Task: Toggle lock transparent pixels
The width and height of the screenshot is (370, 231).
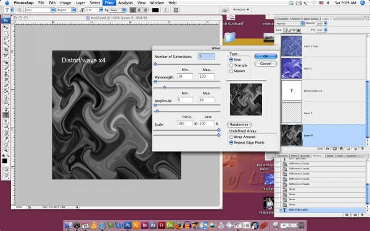Action: (286, 30)
